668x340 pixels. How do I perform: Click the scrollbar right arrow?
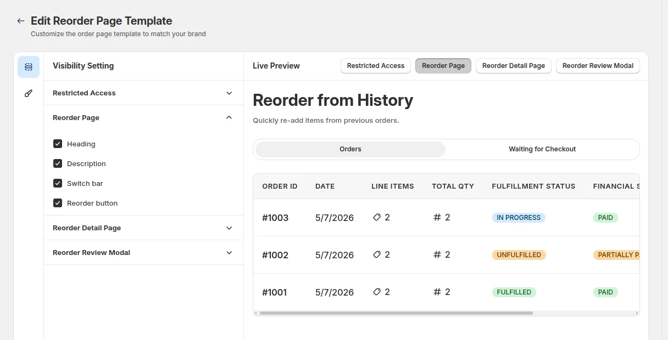637,313
